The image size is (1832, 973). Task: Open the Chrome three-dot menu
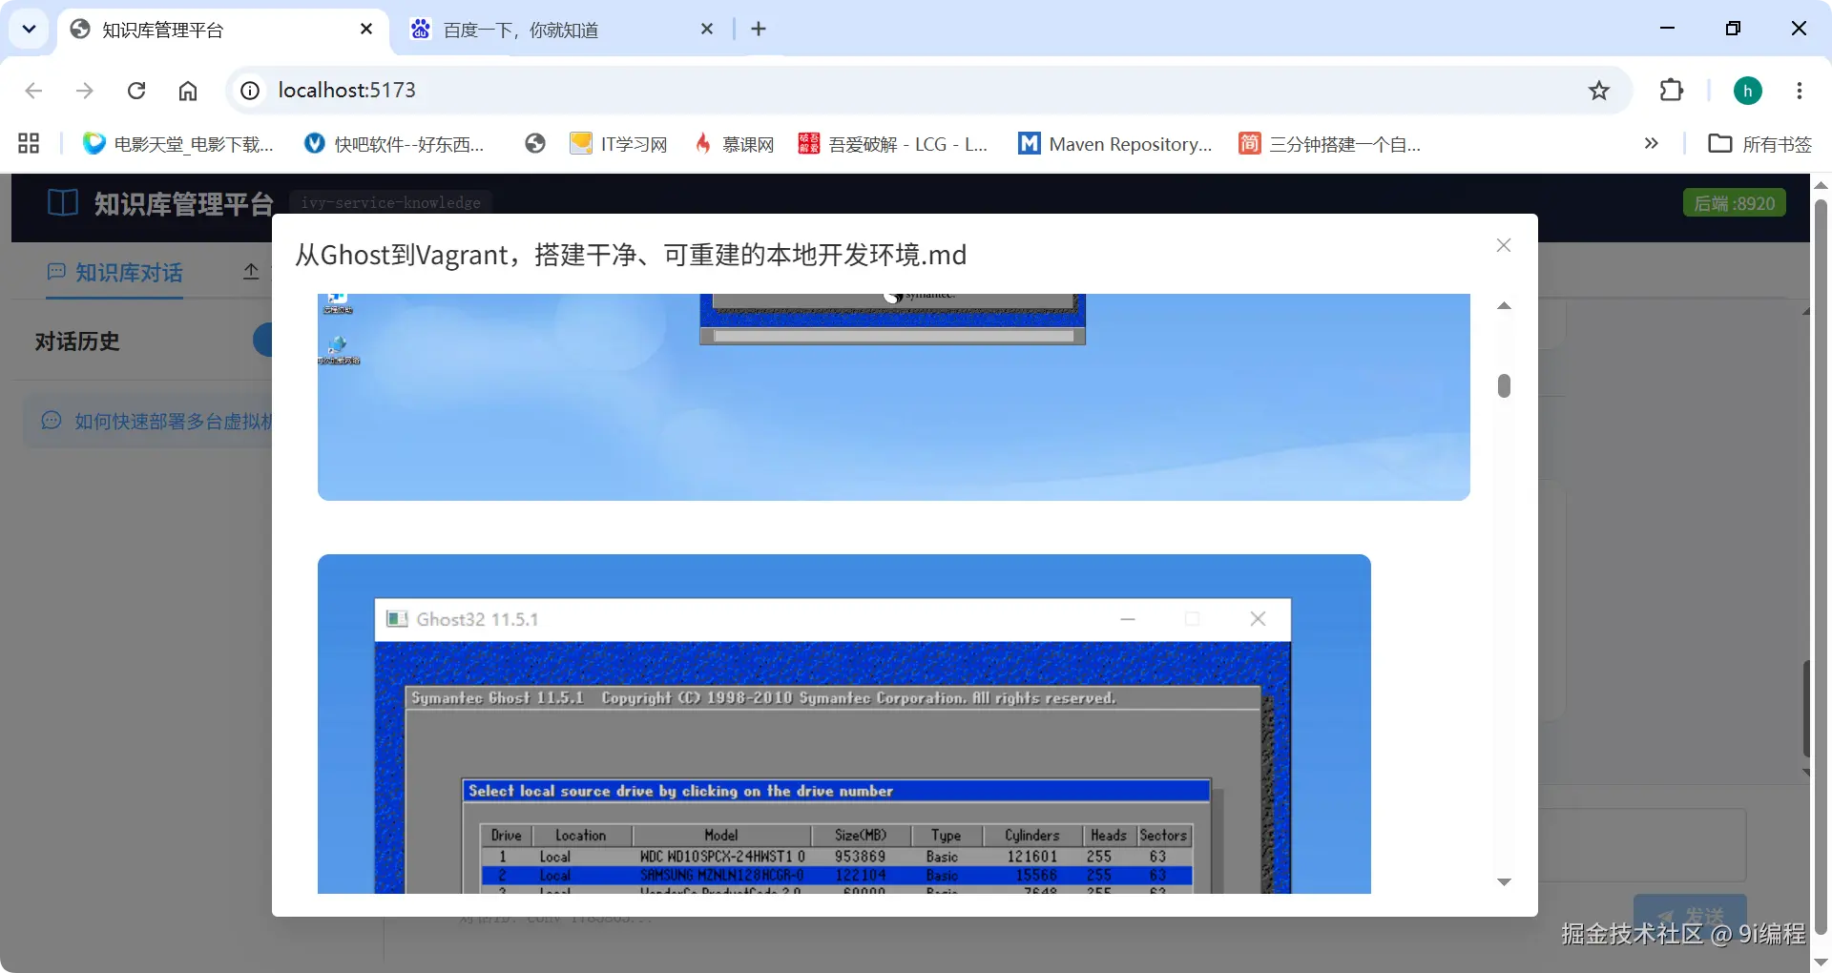click(x=1800, y=91)
